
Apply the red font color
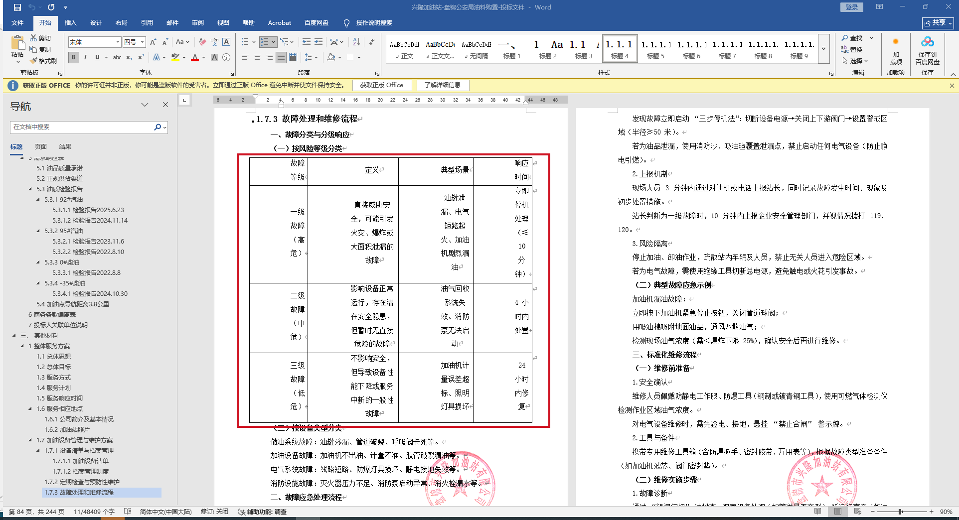click(195, 57)
